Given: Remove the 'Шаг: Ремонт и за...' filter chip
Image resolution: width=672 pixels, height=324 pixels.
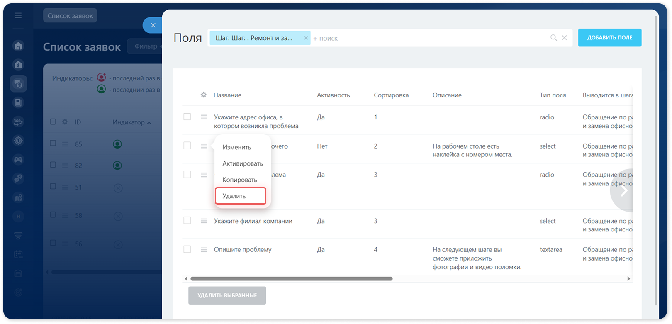Looking at the screenshot, I should pos(306,38).
